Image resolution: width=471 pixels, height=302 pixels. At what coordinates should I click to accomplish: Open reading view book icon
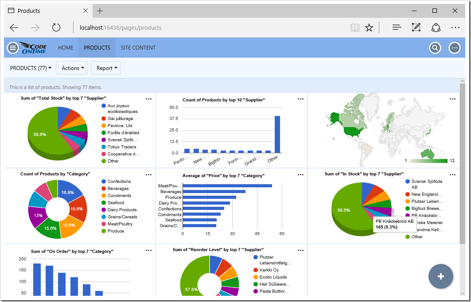[355, 28]
